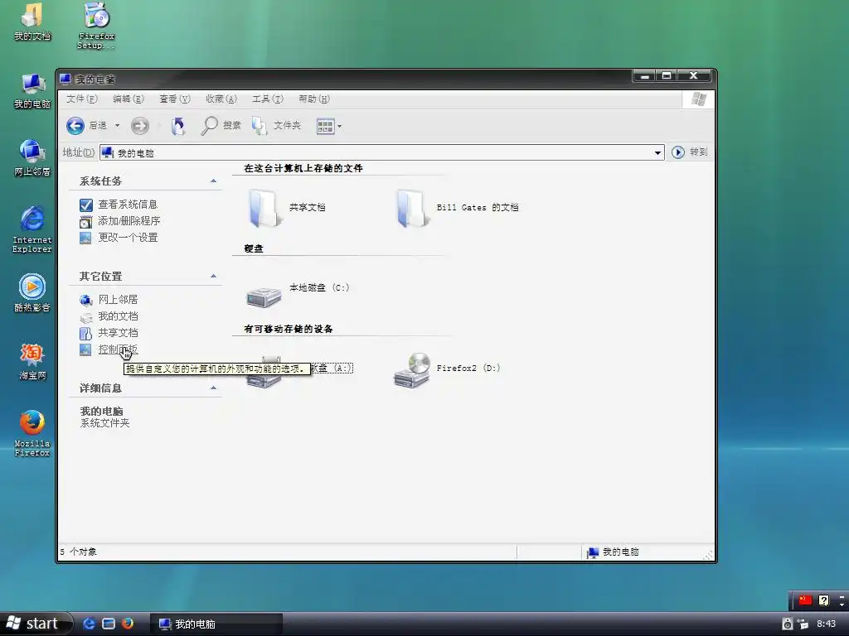Open the 文件(F) menu

pyautogui.click(x=82, y=99)
